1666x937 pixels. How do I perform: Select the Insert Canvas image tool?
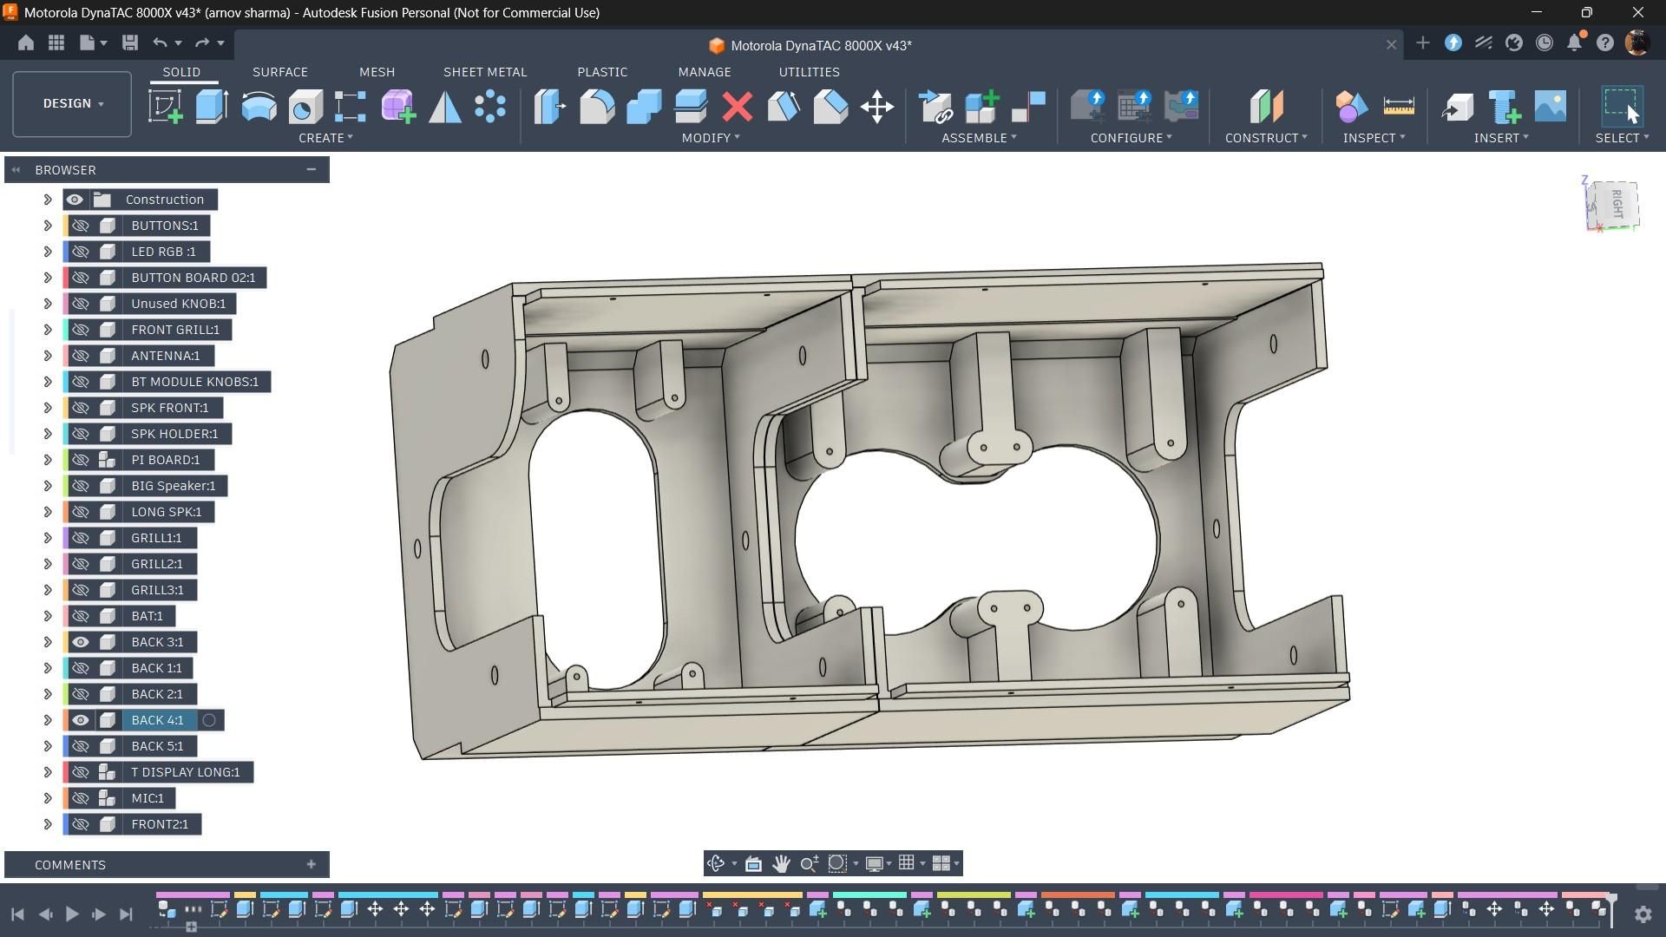(1551, 107)
